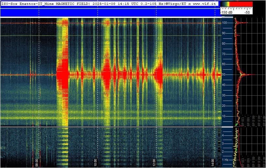Screen dimensions: 266x168
Task: Open the www.vlf.it link in title
Action: click(205, 4)
